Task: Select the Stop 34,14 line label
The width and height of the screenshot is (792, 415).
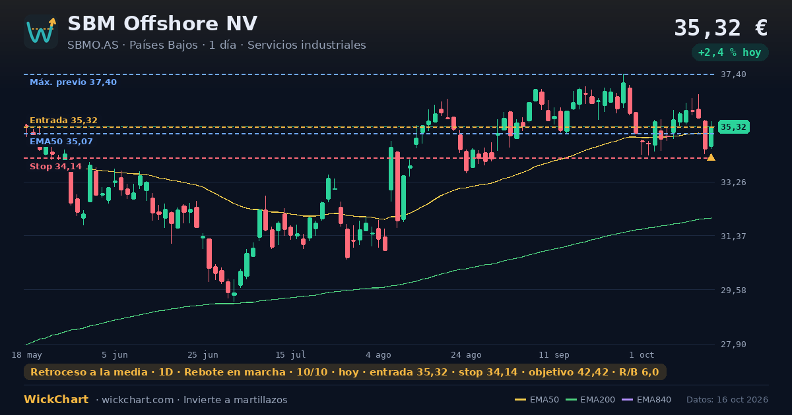Action: [x=55, y=167]
